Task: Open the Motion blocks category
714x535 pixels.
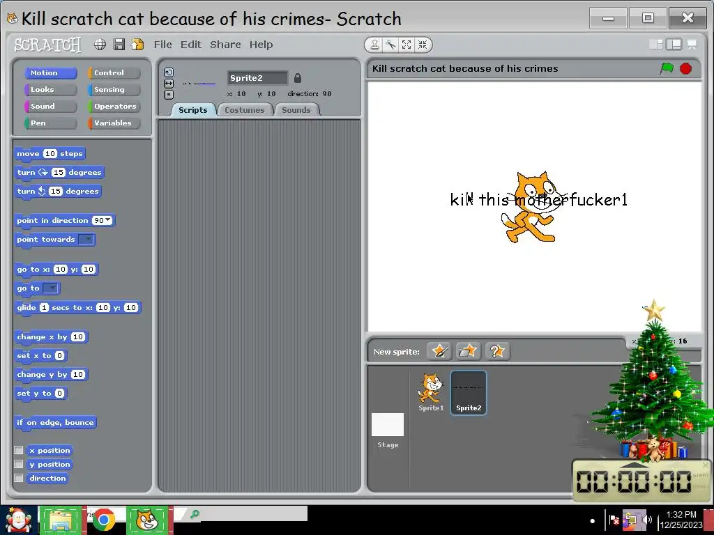Action: pos(50,72)
